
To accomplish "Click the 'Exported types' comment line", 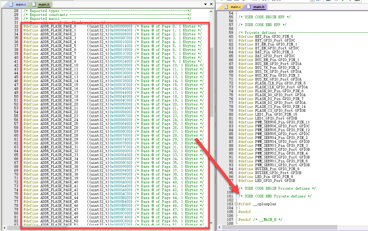I will coord(107,11).
